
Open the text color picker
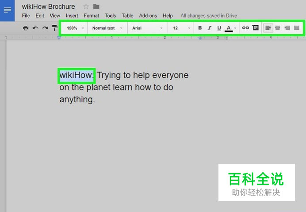[229, 28]
